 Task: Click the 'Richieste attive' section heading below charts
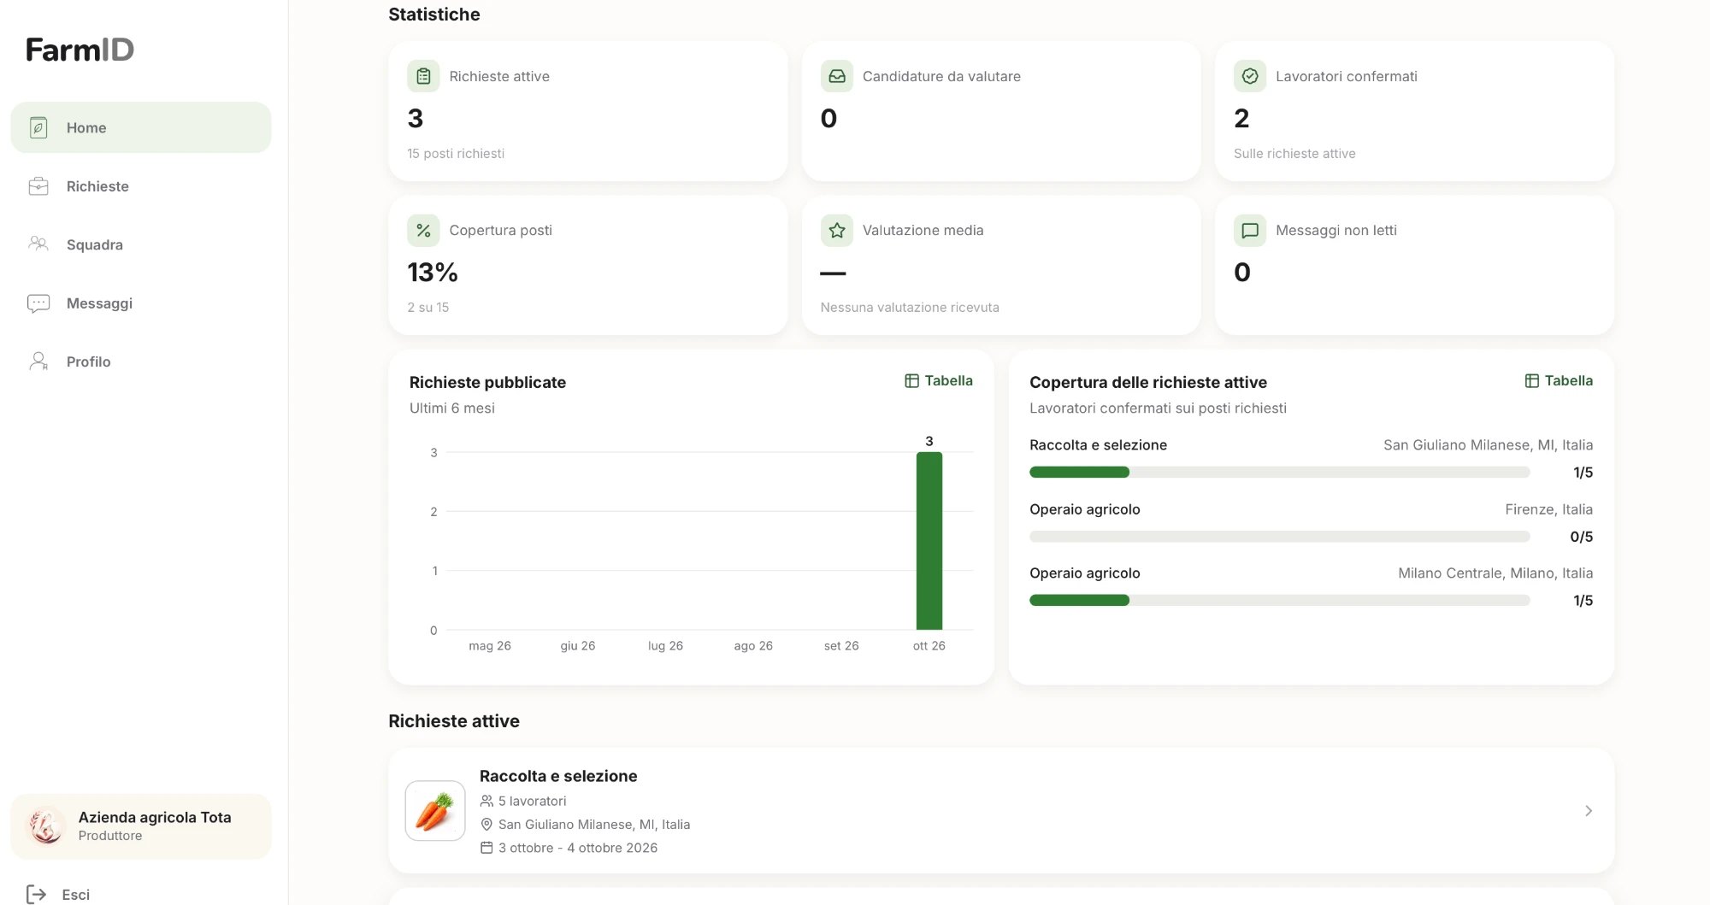tap(454, 721)
